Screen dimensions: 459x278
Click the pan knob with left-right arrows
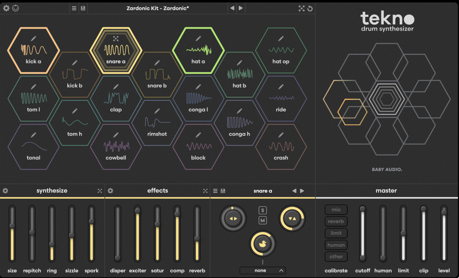coord(233,219)
